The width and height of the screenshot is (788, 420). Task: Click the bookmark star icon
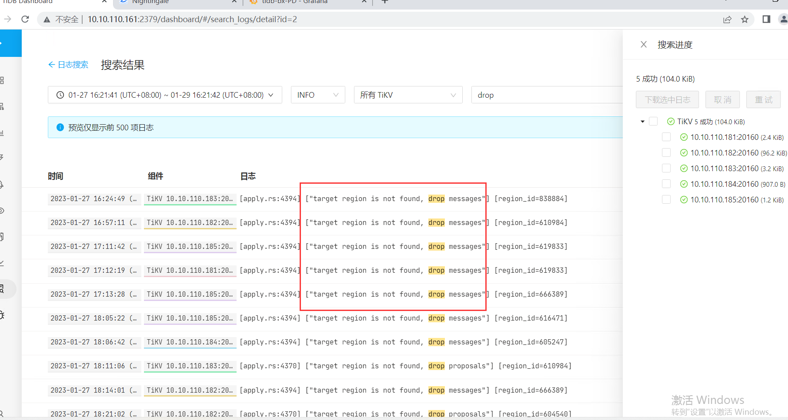745,19
